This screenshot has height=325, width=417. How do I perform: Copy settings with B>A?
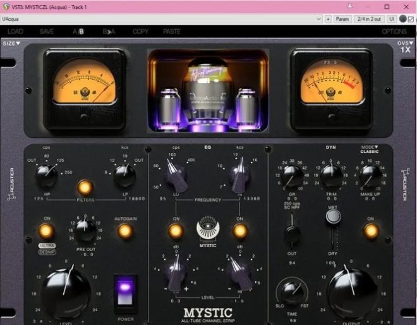point(109,32)
